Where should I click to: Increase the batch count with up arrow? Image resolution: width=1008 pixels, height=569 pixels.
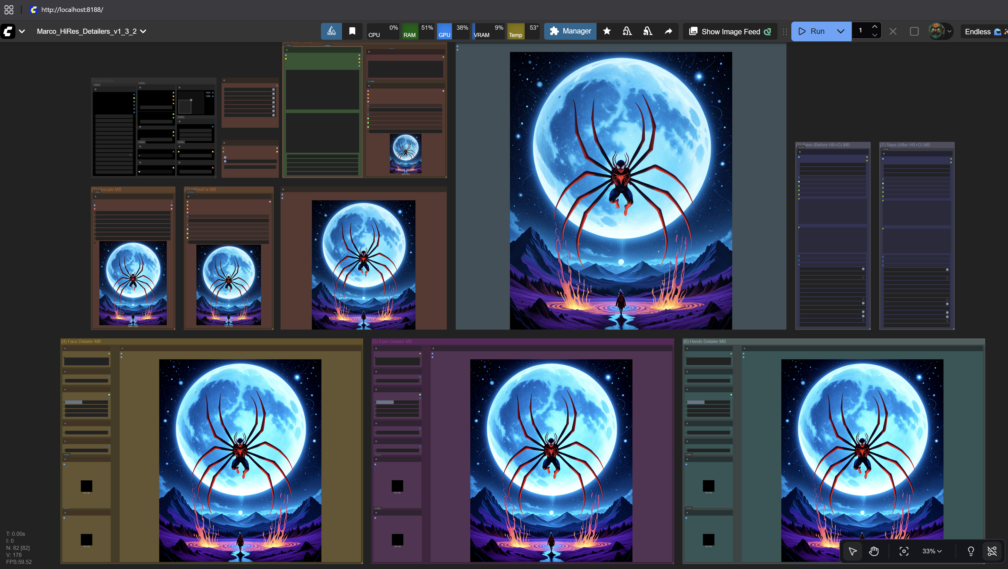(875, 26)
